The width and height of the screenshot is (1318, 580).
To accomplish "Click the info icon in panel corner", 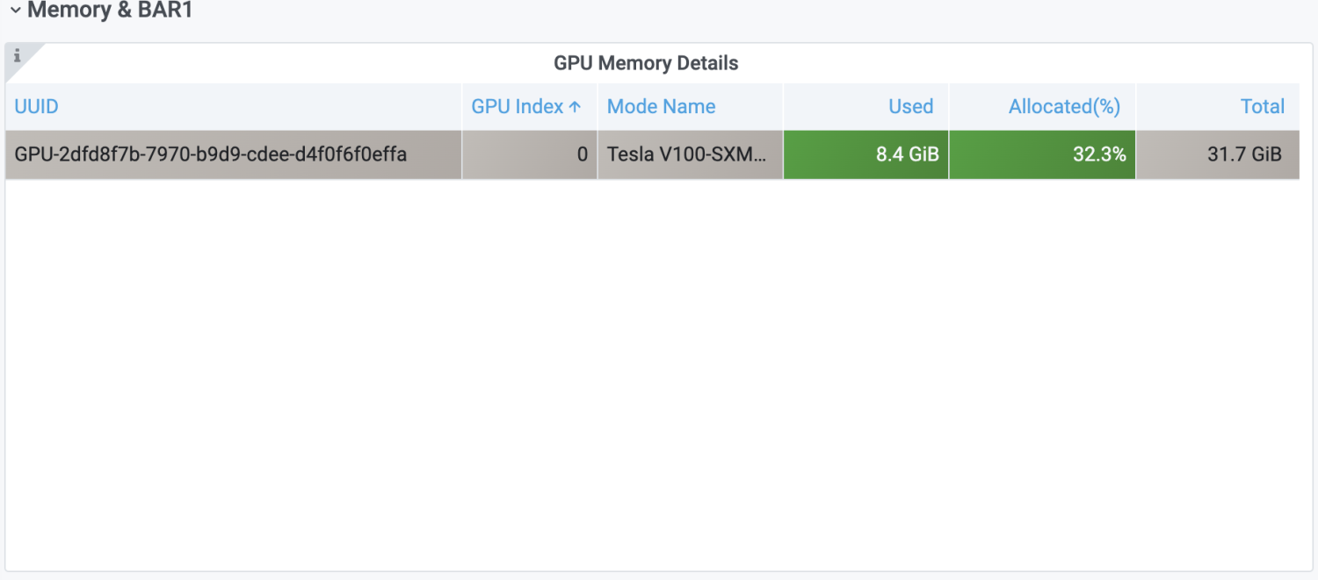I will [17, 55].
